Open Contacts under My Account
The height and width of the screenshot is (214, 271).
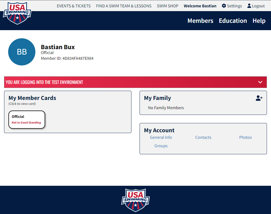pos(203,137)
